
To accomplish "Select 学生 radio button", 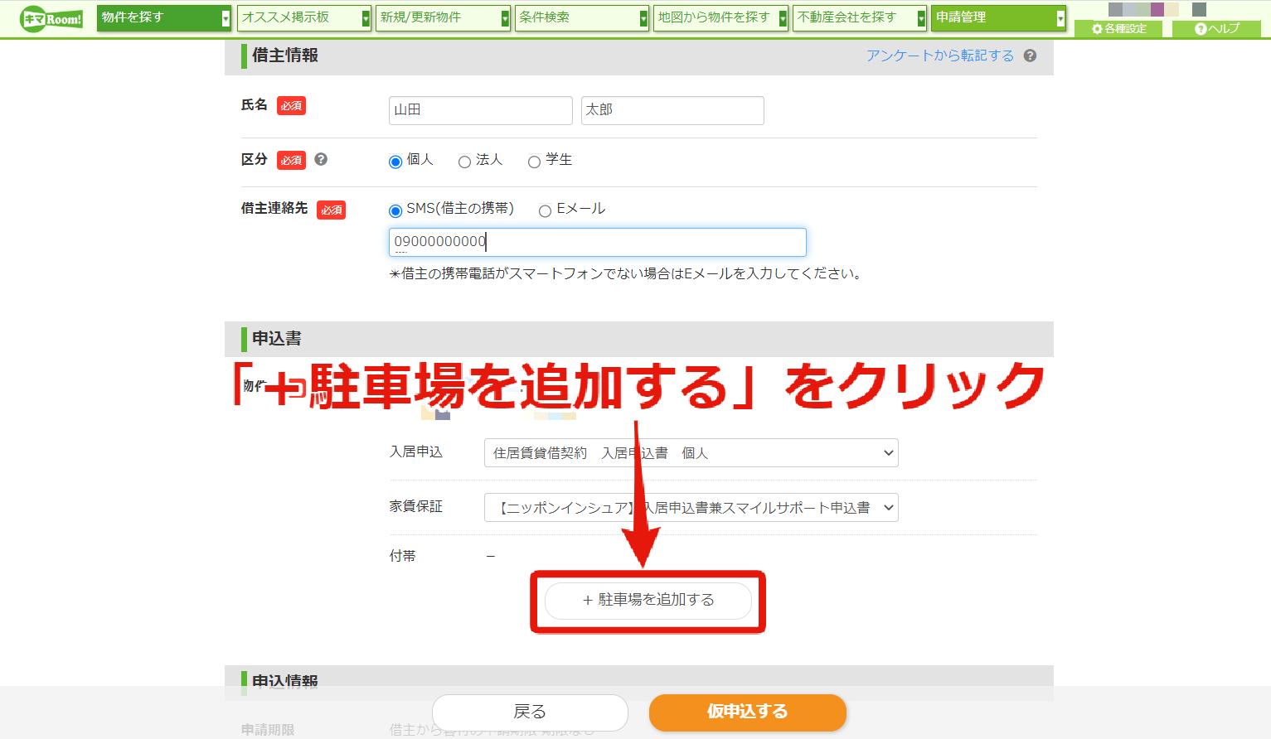I will coord(535,162).
